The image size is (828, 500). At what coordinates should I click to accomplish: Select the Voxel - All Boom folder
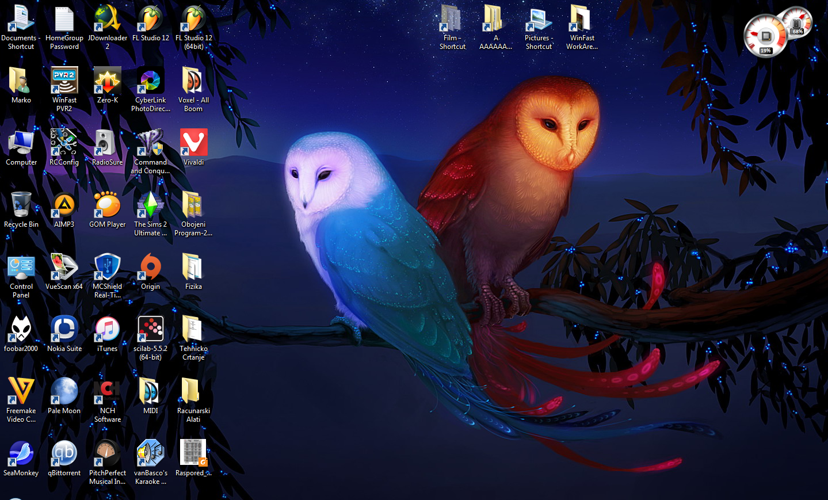pos(194,80)
